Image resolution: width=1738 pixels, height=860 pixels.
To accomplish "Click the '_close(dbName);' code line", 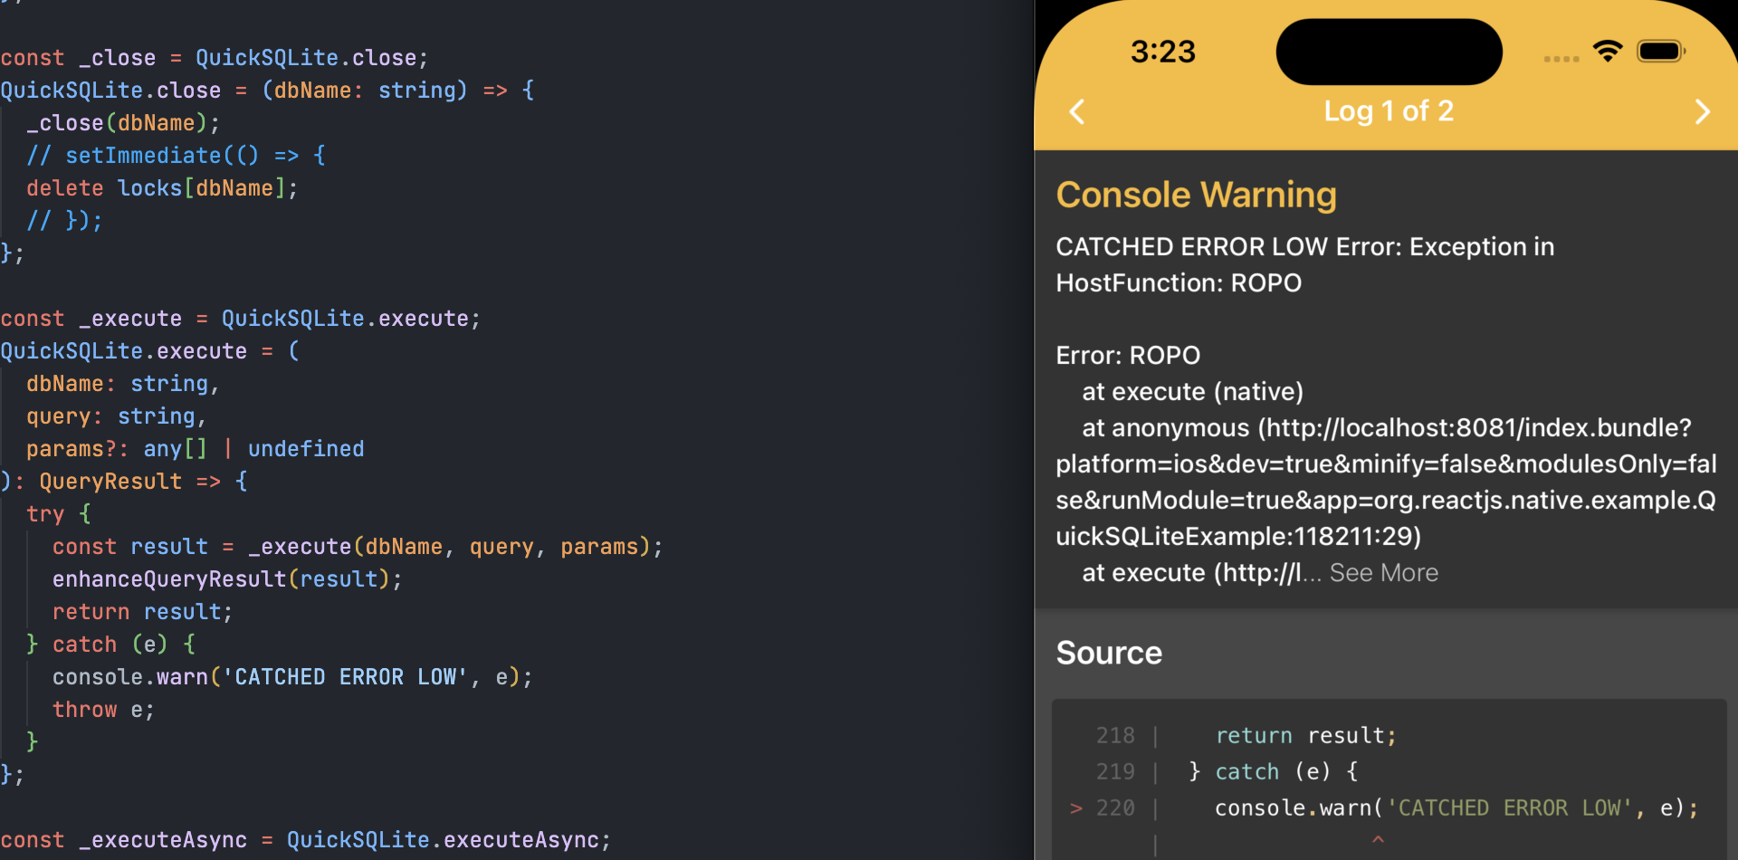I will click(x=123, y=123).
